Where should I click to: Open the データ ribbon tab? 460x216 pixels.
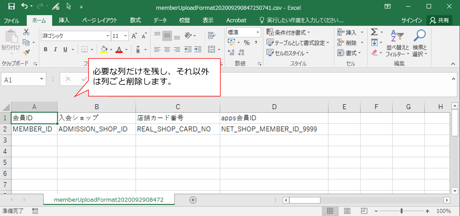pos(160,20)
